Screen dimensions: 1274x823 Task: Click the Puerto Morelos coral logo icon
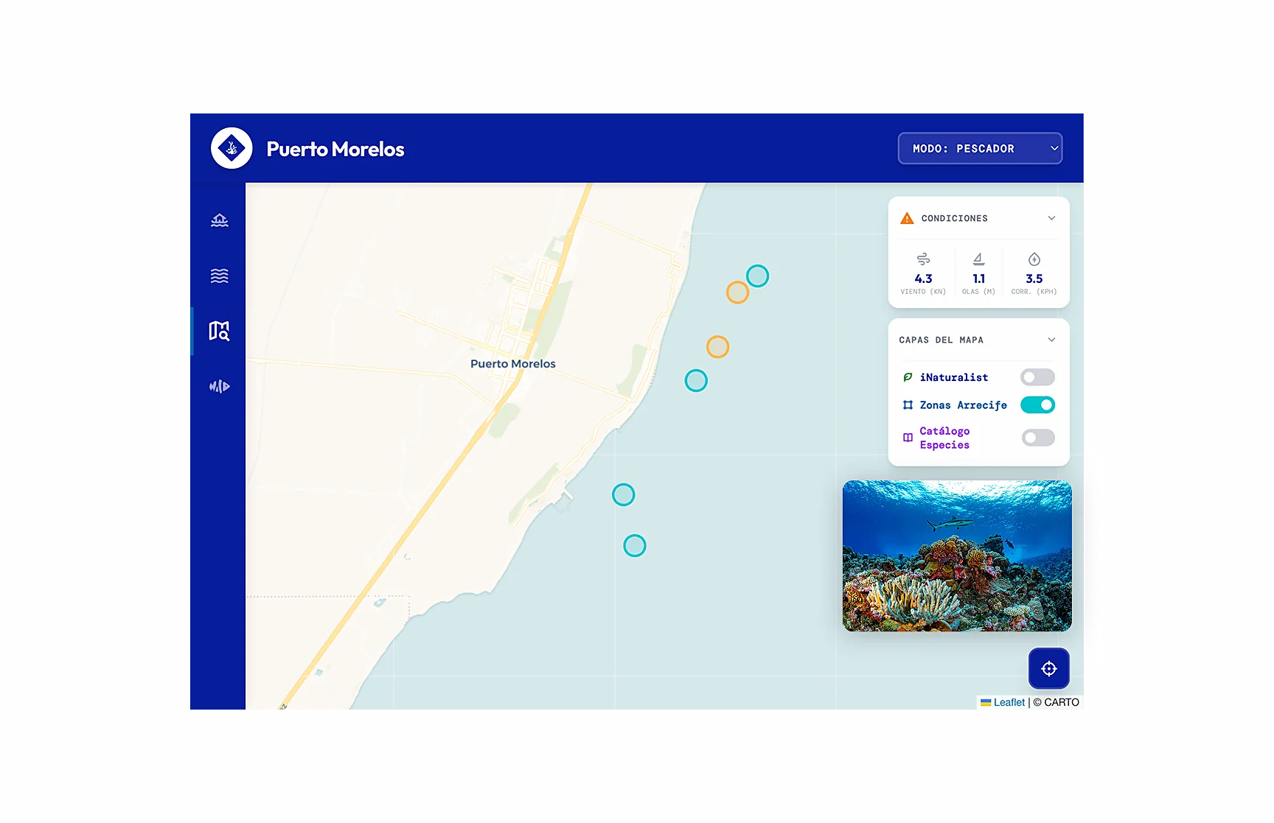232,148
